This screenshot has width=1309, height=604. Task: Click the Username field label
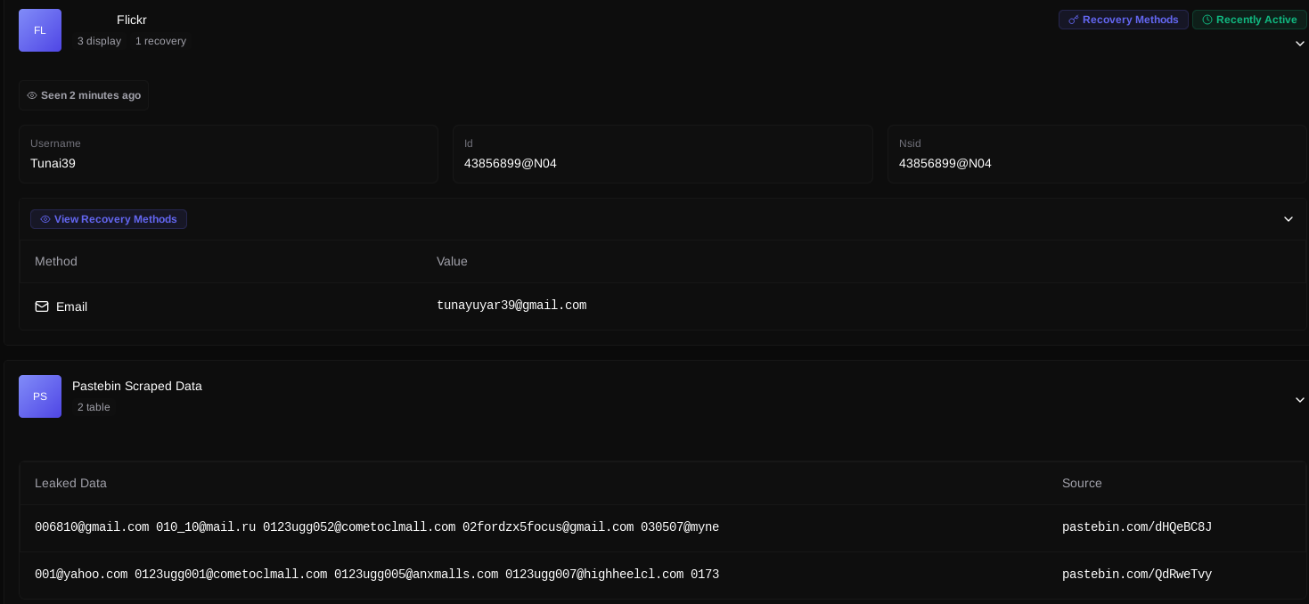[55, 143]
